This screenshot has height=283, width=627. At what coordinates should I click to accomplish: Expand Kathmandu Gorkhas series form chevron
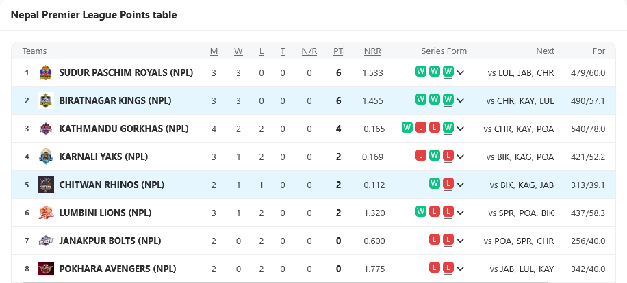tap(461, 129)
